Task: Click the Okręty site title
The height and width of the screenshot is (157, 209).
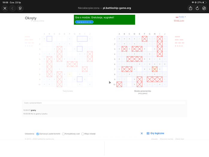Action: coord(31,18)
